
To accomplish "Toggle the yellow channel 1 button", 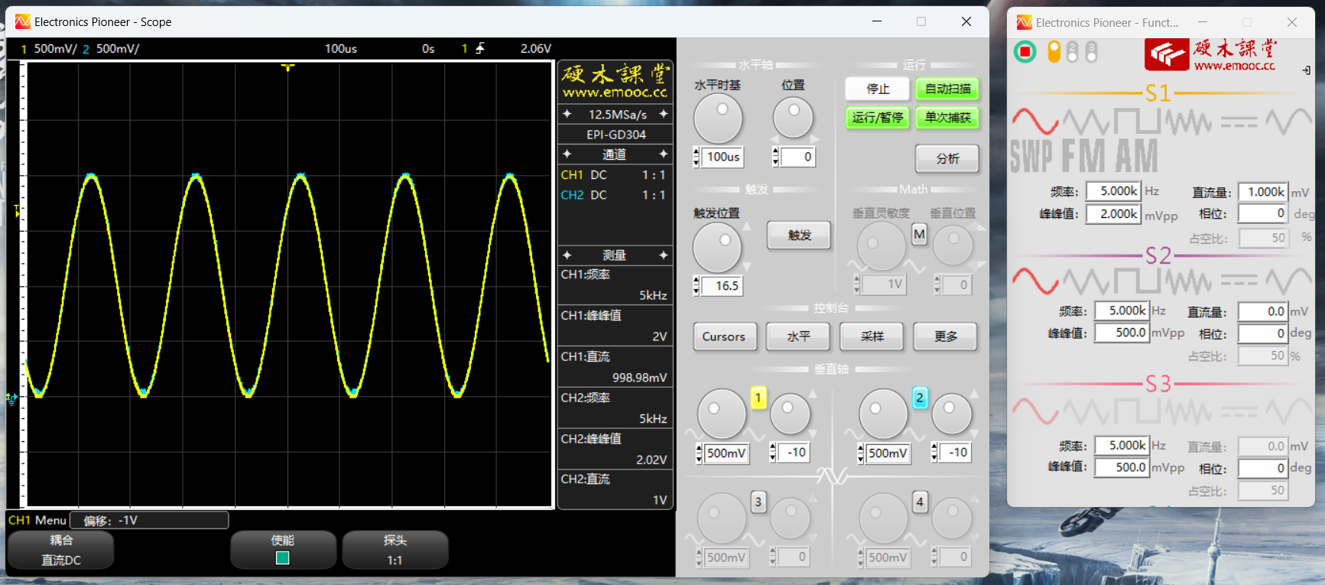I will point(758,398).
